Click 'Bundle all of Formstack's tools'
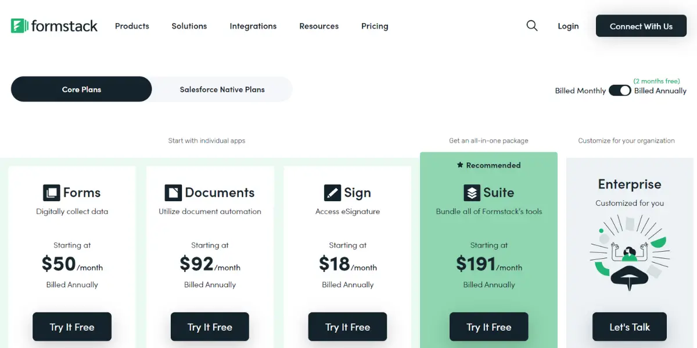697x348 pixels. [x=489, y=212]
